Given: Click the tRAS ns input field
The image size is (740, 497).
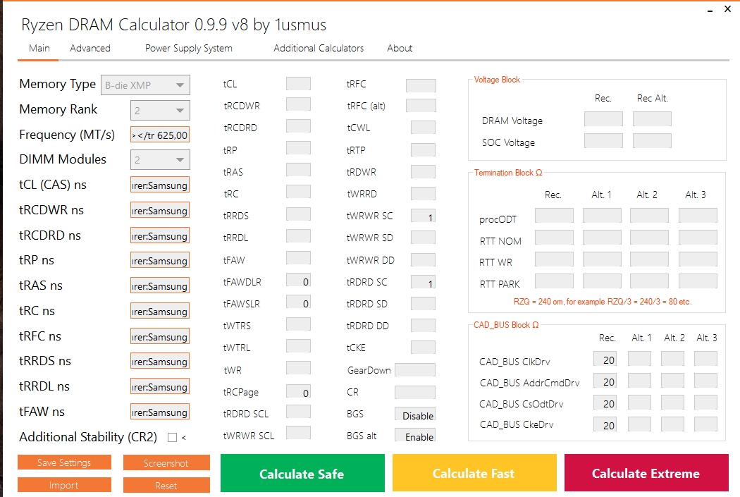Looking at the screenshot, I should pyautogui.click(x=160, y=286).
